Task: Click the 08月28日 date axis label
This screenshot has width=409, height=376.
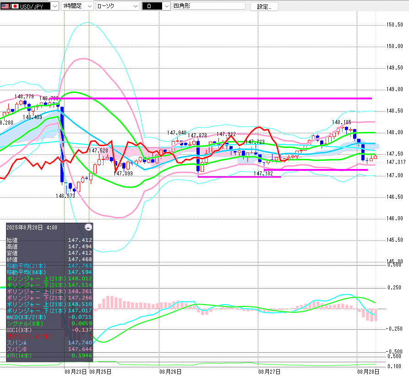Action: (368, 372)
